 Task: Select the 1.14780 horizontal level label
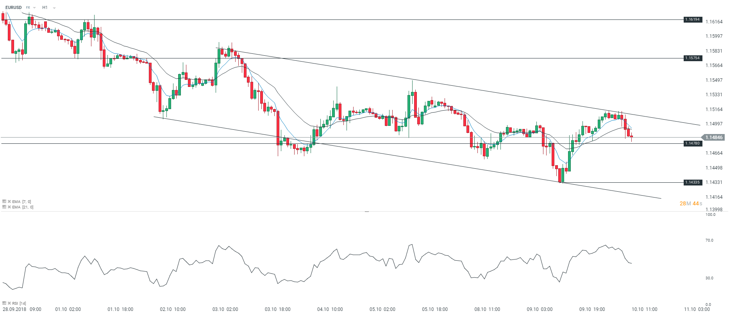tap(693, 143)
